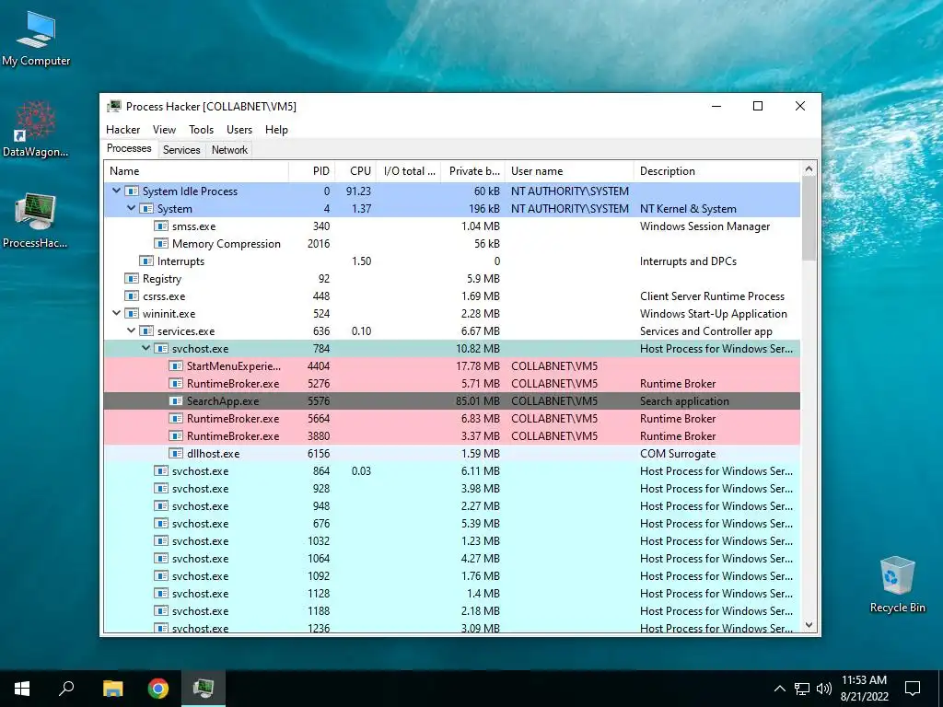Sort by Private bytes column header
This screenshot has width=943, height=707.
[473, 170]
